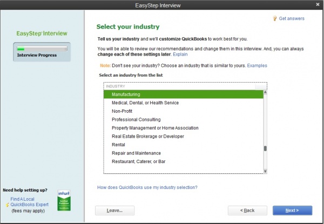Click the INDUSTRY column header

coord(179,86)
